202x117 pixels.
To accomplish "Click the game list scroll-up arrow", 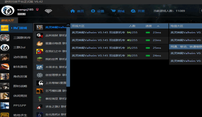I will coord(68,25).
